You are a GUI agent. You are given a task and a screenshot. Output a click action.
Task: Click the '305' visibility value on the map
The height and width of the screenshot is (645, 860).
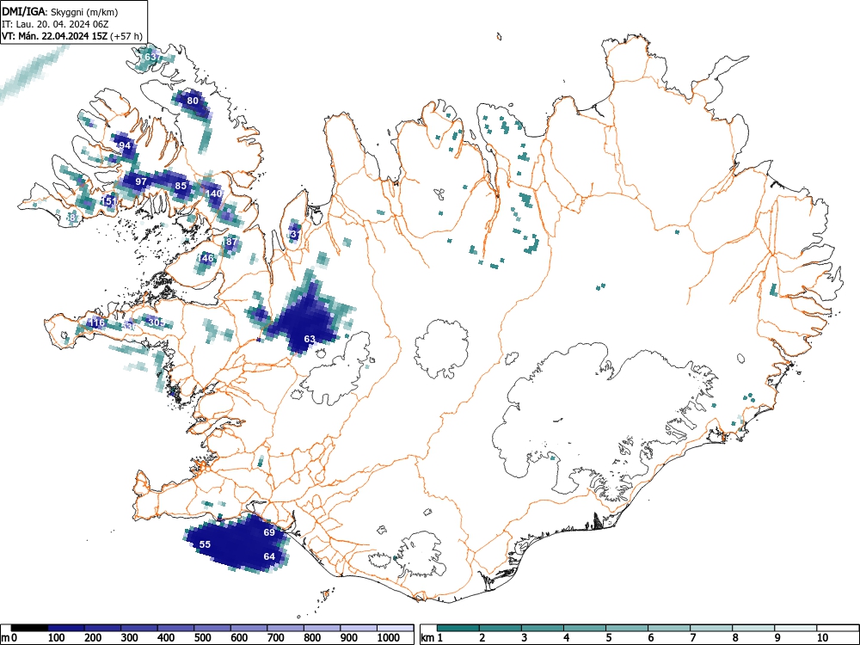coord(157,322)
